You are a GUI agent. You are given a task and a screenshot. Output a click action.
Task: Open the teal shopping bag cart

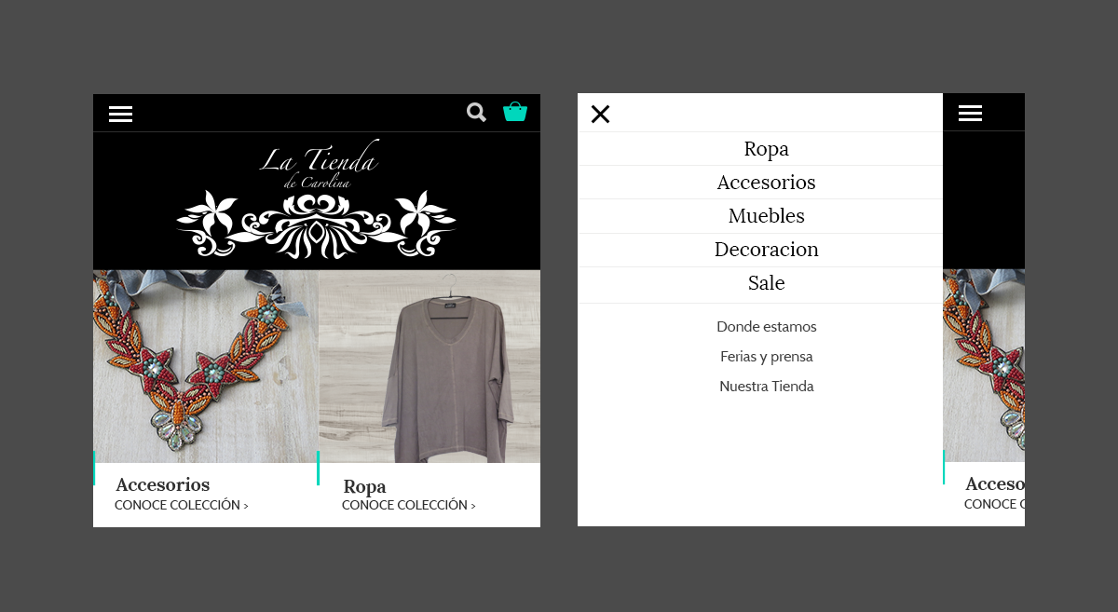pos(515,112)
